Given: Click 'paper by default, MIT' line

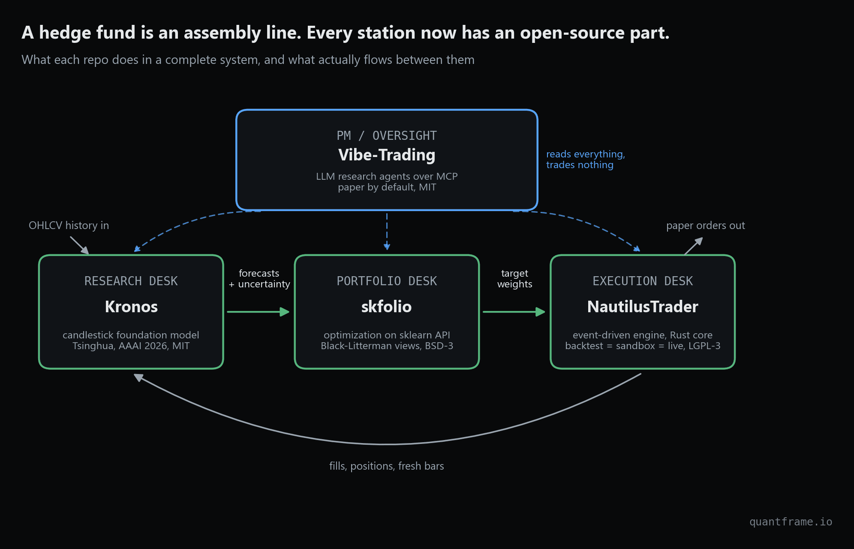Looking at the screenshot, I should [x=387, y=187].
